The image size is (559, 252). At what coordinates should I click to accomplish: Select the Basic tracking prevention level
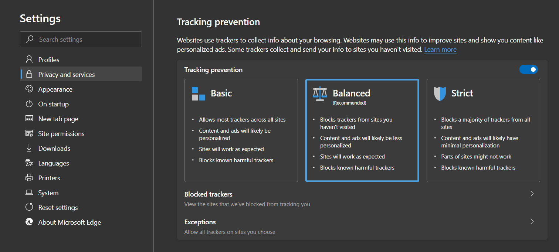pyautogui.click(x=241, y=130)
